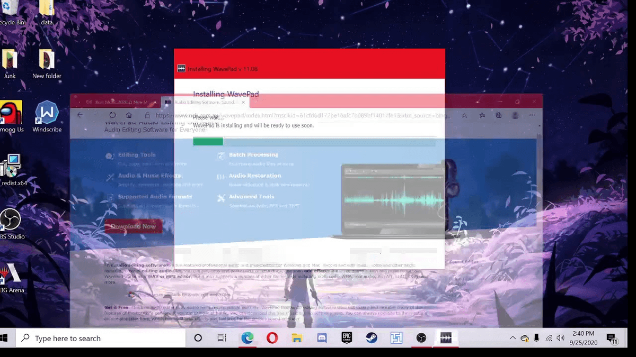This screenshot has height=357, width=636.
Task: Click the waveform screenshot on webpage
Action: point(393,200)
